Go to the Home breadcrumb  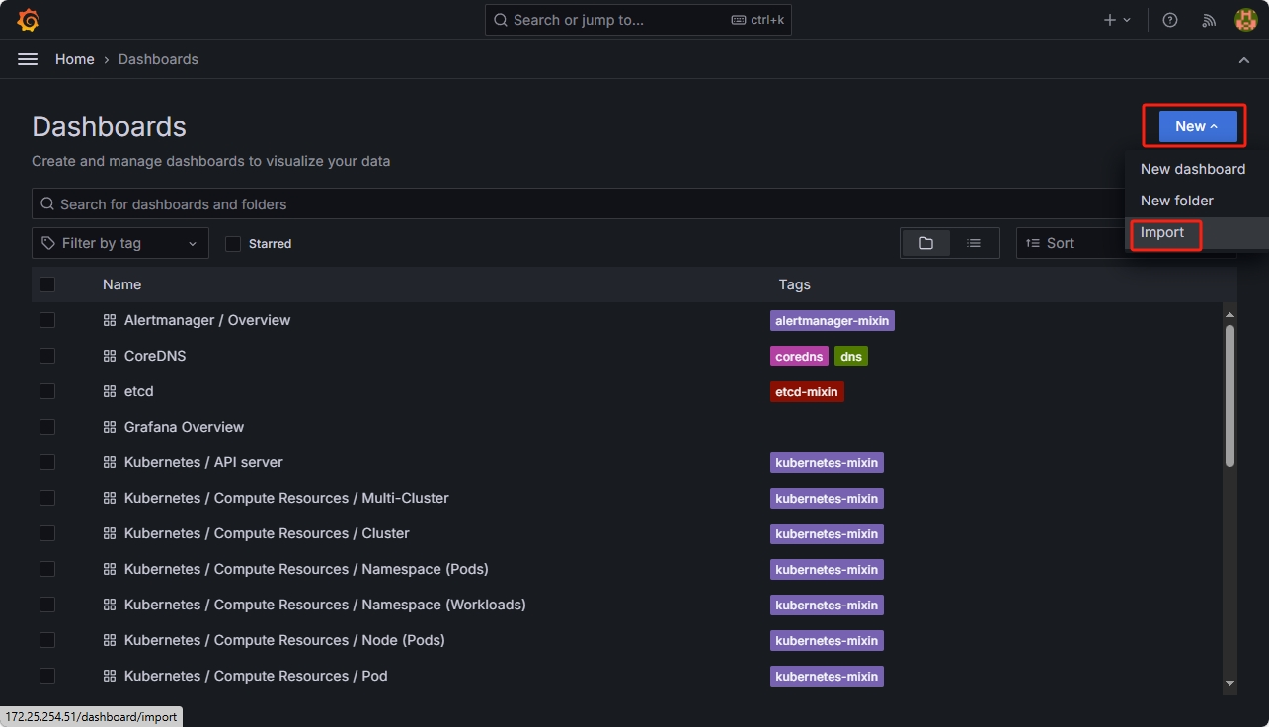point(75,59)
